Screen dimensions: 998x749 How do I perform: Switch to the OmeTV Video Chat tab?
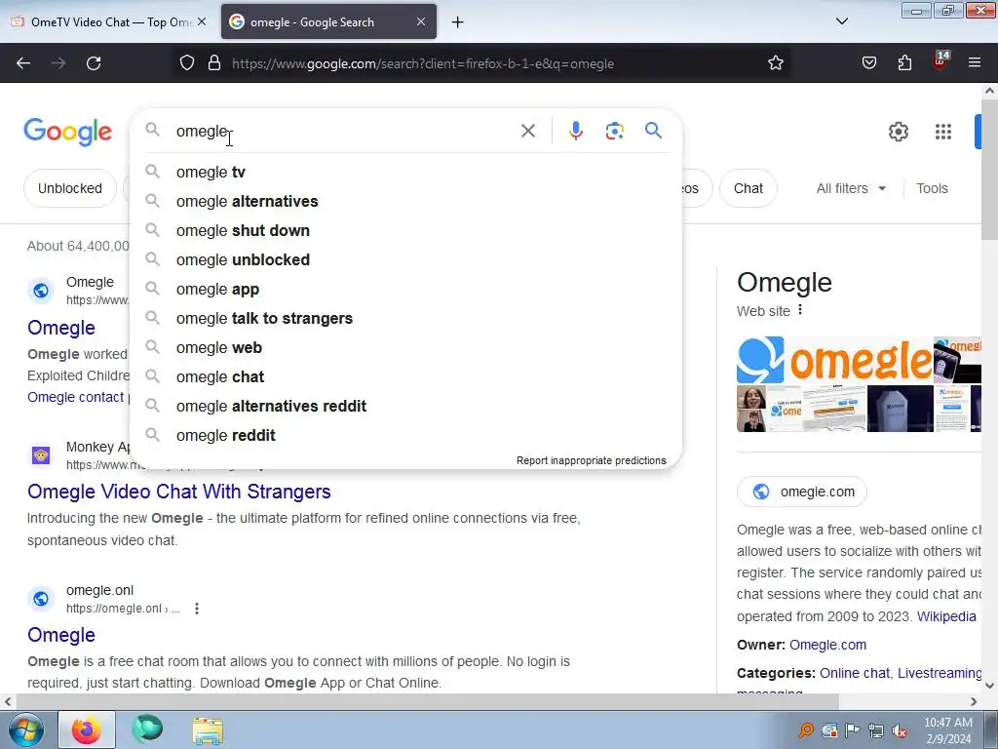109,21
